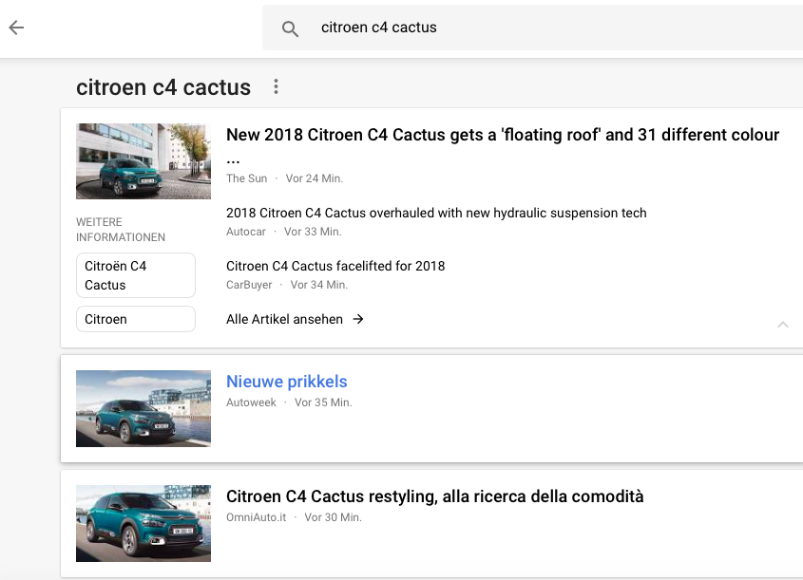Open the Autocar hydraulic suspension tech article

(x=436, y=213)
